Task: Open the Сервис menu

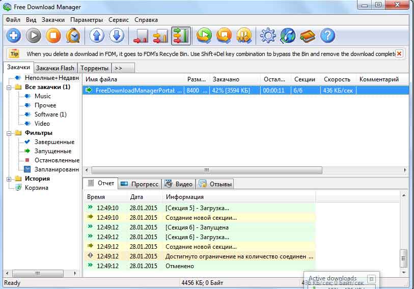Action: point(119,20)
